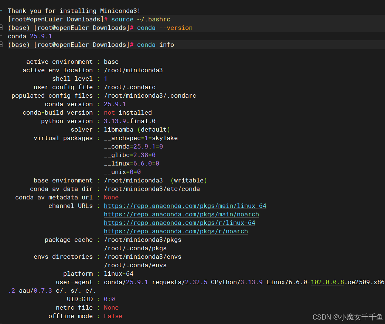Click the '/root/miniconda3/envs' directory path
Screen dimensions: 385x324
click(143, 257)
